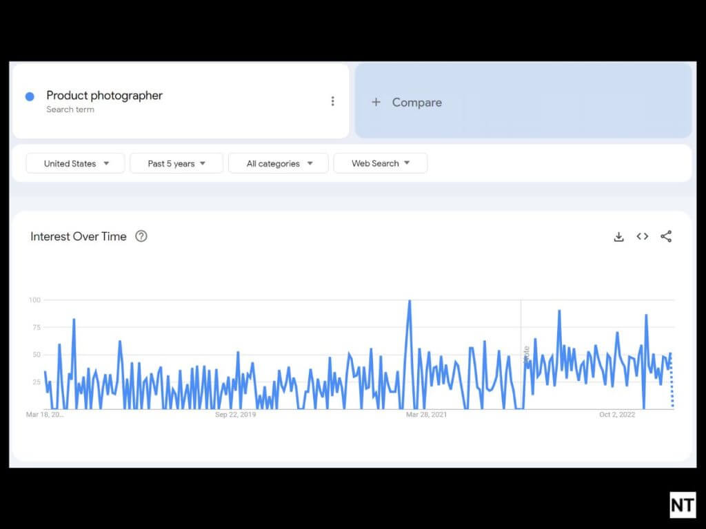
Task: Click the NT logo in the corner
Action: tap(683, 505)
